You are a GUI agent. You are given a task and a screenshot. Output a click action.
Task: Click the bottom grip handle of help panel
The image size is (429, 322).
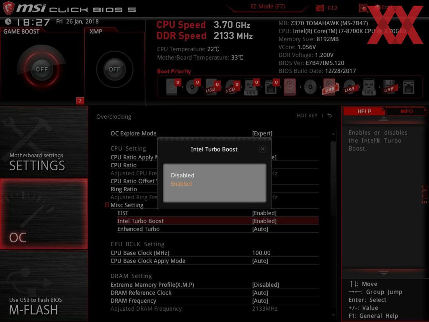click(x=384, y=273)
